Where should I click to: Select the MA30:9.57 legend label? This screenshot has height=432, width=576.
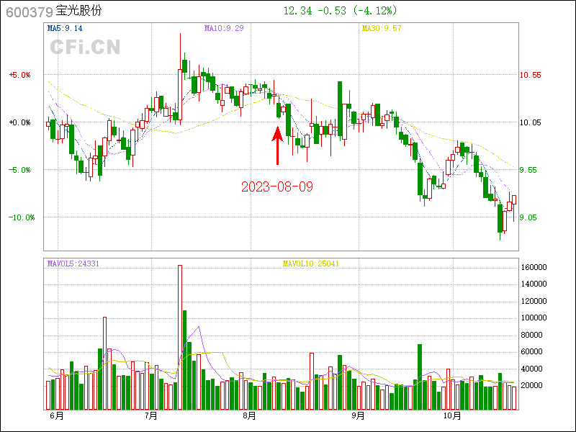(381, 29)
